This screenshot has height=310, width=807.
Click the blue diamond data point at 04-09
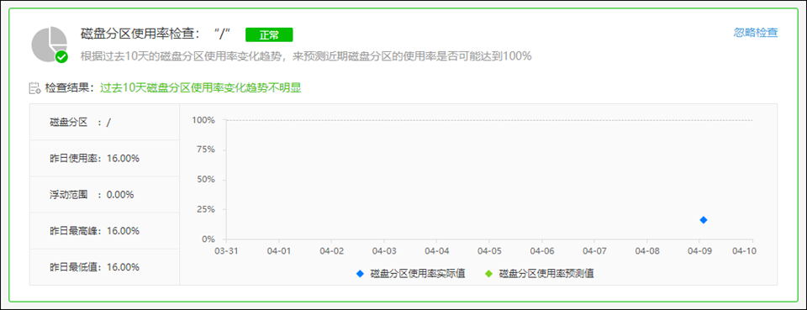click(704, 220)
